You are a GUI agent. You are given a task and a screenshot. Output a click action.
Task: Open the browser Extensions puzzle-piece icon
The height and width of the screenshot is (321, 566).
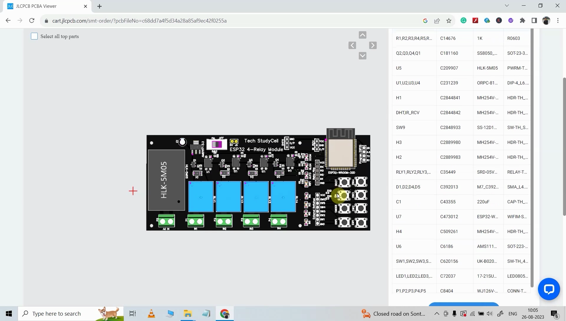point(522,21)
